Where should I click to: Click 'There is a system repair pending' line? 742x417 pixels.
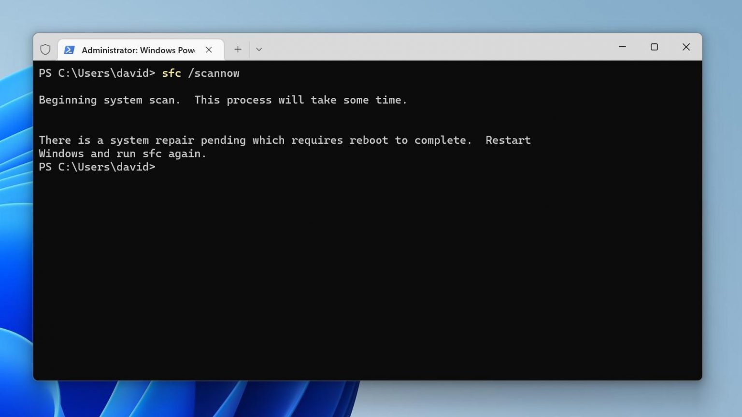click(285, 140)
